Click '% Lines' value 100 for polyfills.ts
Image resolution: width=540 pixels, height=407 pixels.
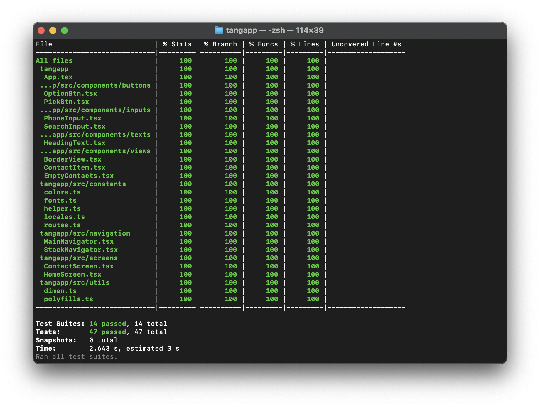pyautogui.click(x=313, y=299)
